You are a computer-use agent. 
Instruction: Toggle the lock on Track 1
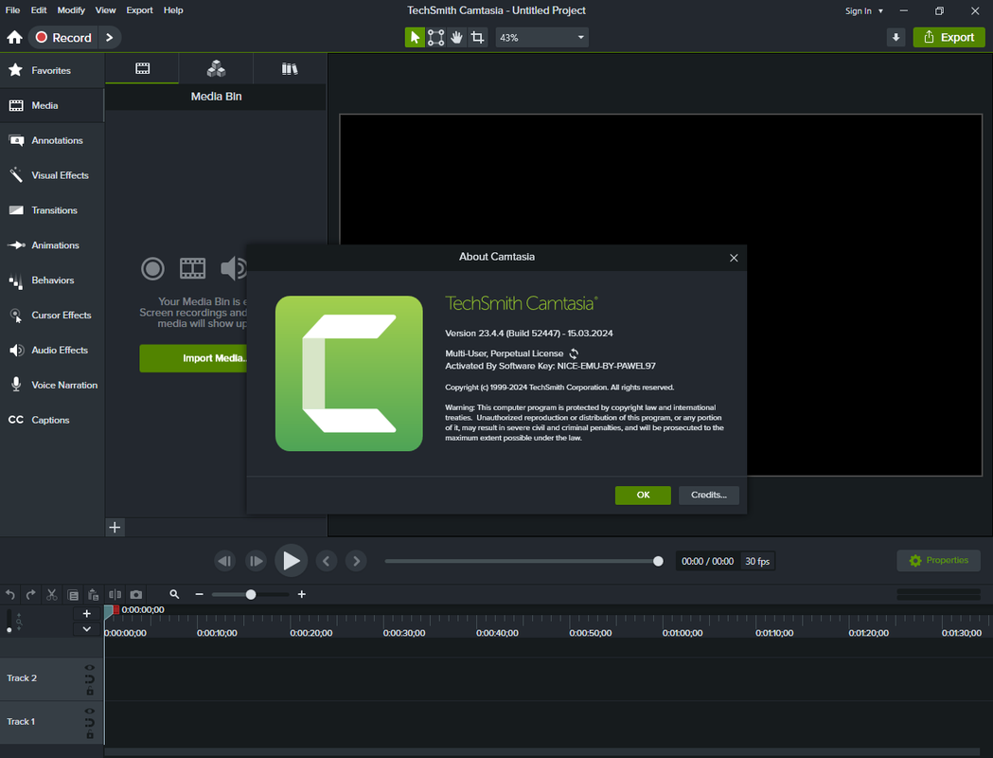click(x=90, y=734)
